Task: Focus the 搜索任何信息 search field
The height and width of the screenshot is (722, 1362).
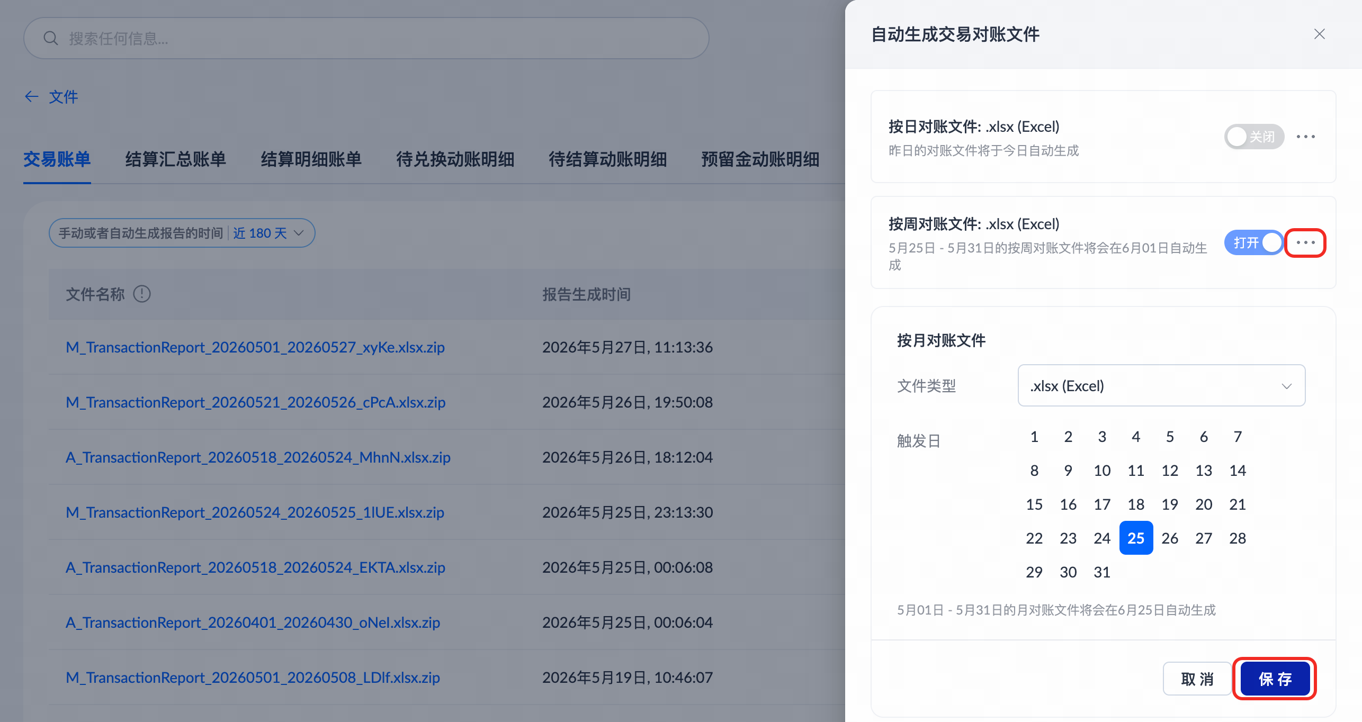Action: pyautogui.click(x=366, y=38)
